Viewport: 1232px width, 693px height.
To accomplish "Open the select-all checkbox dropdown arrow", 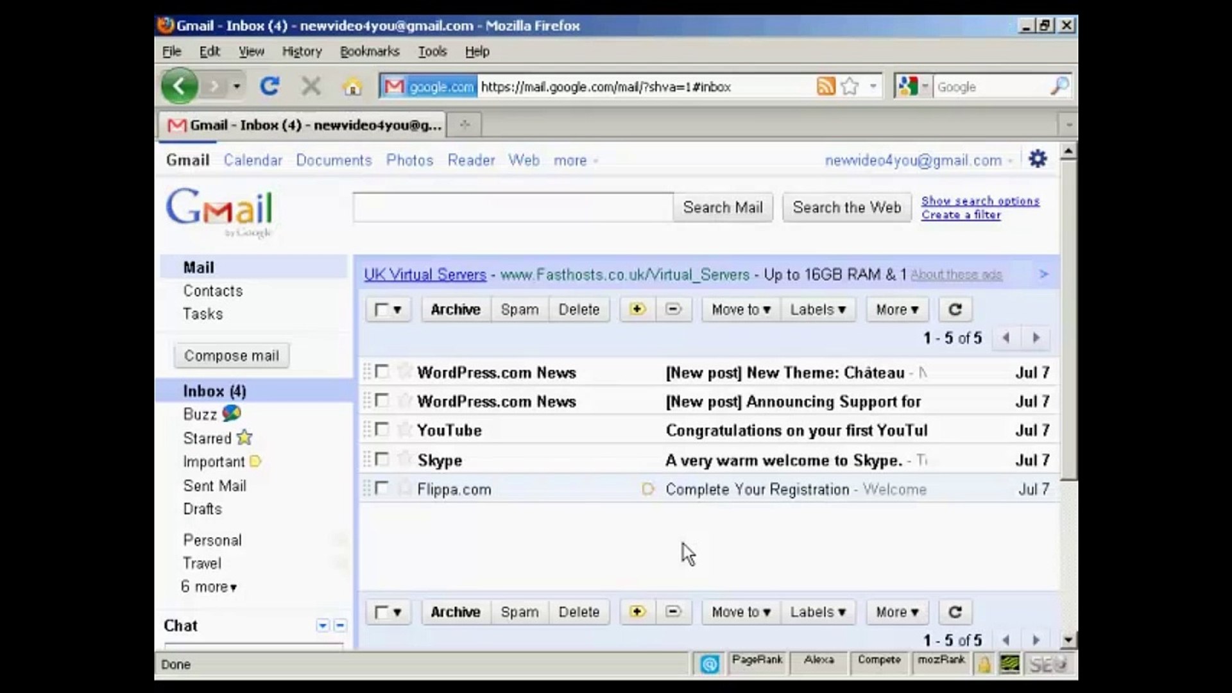I will tap(397, 309).
